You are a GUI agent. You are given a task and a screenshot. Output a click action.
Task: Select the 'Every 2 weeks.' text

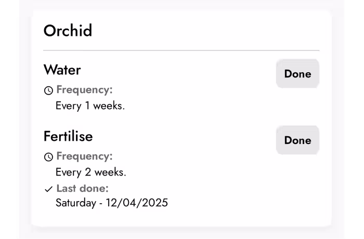point(90,172)
